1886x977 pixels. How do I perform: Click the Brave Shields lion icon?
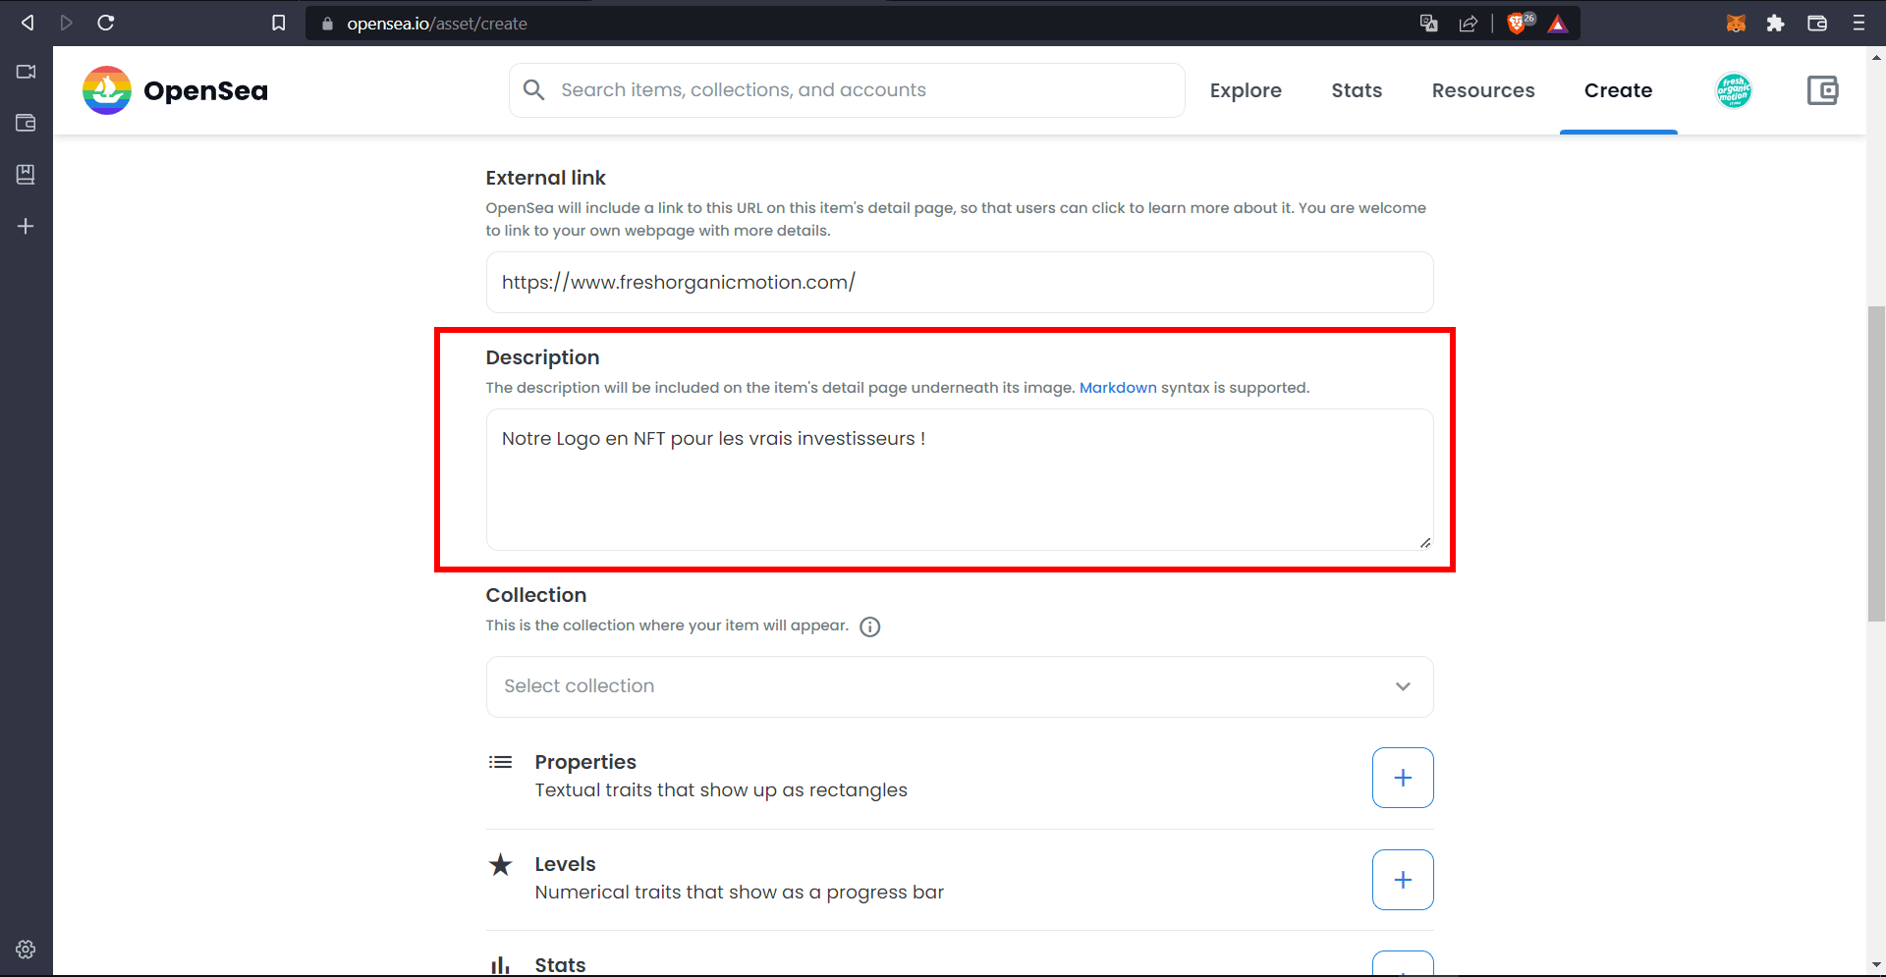(x=1518, y=23)
